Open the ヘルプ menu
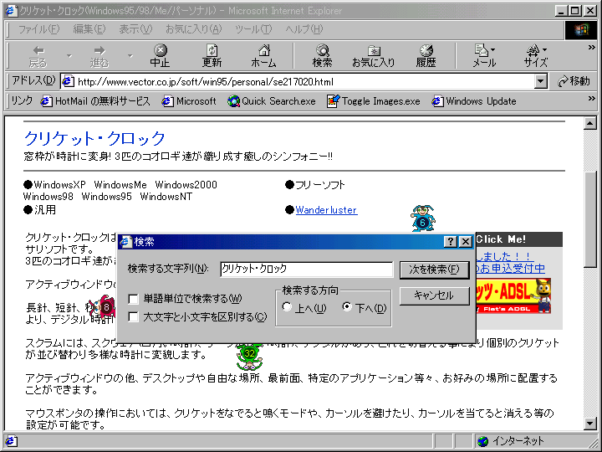This screenshot has width=602, height=452. [x=304, y=29]
